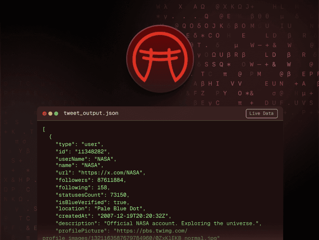Click the "isBlueVerified": true line

click(x=92, y=202)
